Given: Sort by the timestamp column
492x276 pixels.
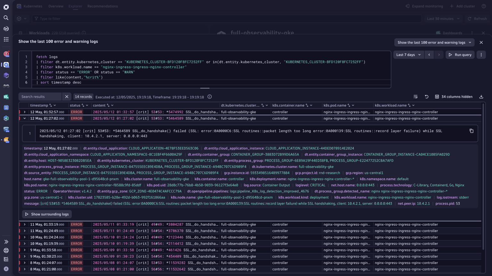Looking at the screenshot, I should tap(50, 105).
